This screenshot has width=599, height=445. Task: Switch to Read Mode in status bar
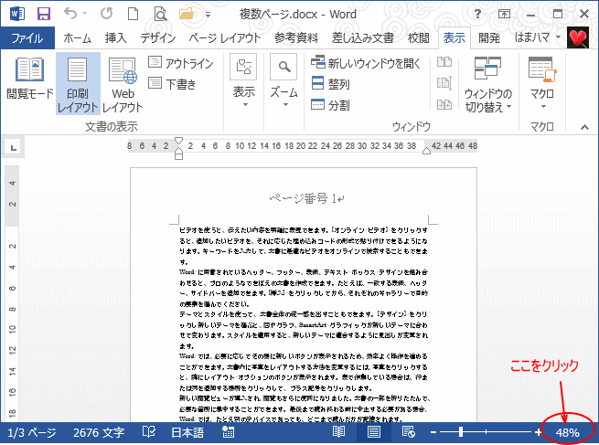339,432
